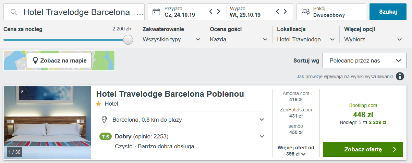Click the price per night slider handle
This screenshot has height=163, width=412.
[x=128, y=40]
